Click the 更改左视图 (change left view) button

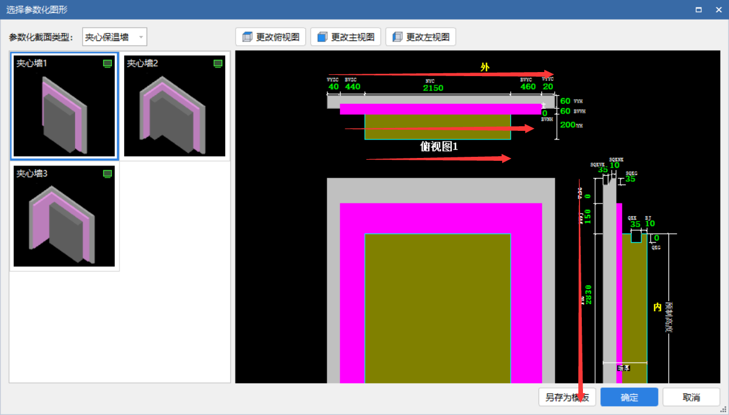[421, 37]
